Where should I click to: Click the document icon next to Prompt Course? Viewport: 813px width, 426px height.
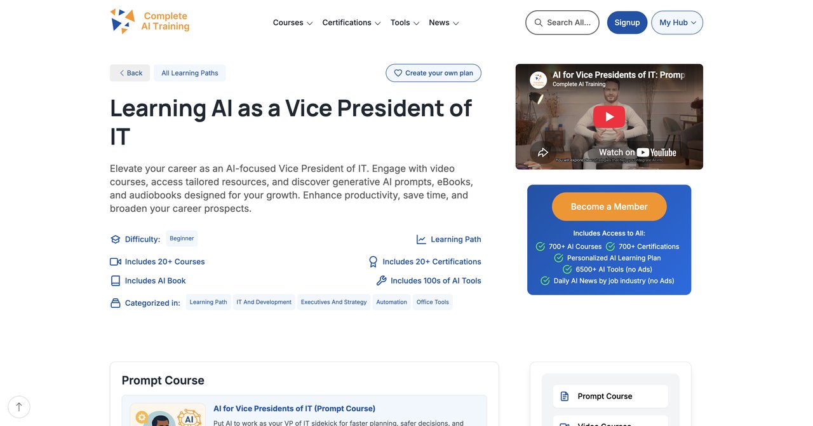(565, 396)
